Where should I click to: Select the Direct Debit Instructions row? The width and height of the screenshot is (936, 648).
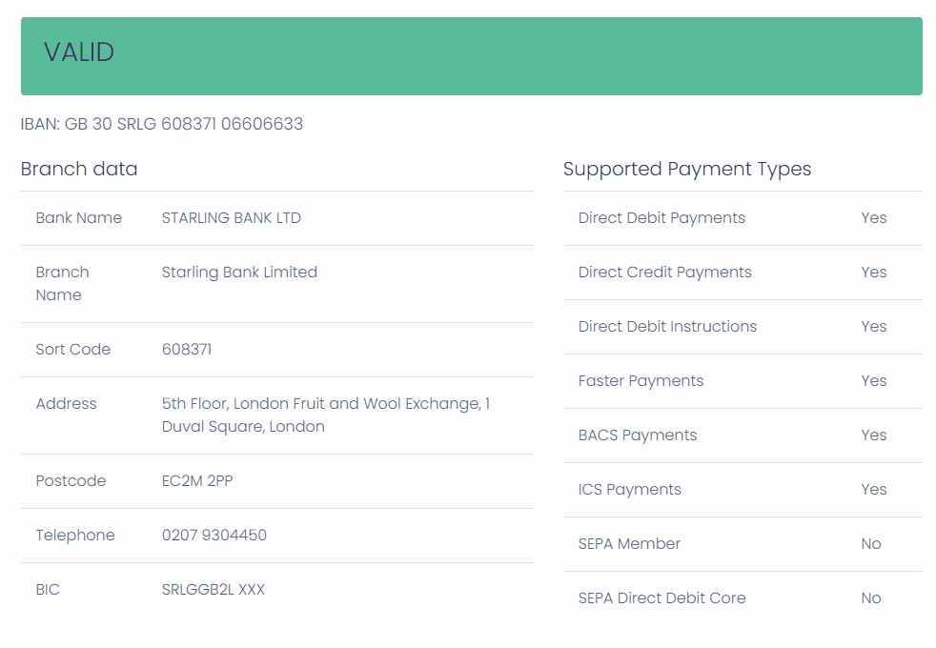pos(667,327)
